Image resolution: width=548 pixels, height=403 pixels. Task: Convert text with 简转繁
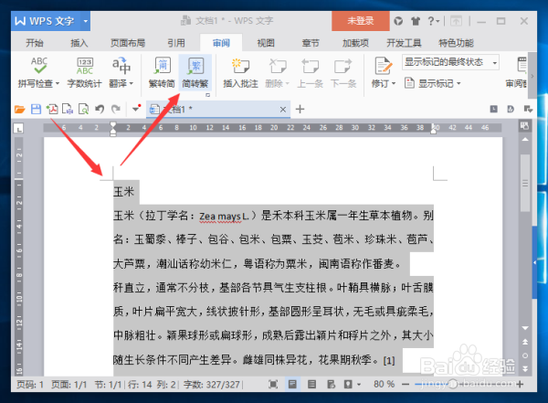pyautogui.click(x=195, y=72)
